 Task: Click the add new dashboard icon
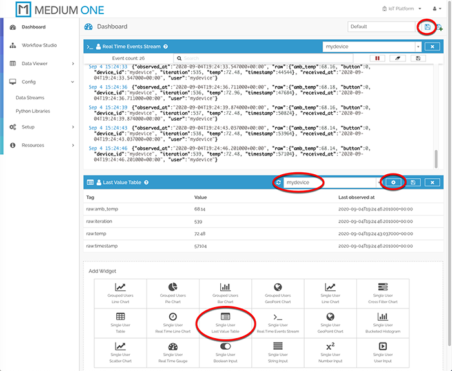click(440, 27)
